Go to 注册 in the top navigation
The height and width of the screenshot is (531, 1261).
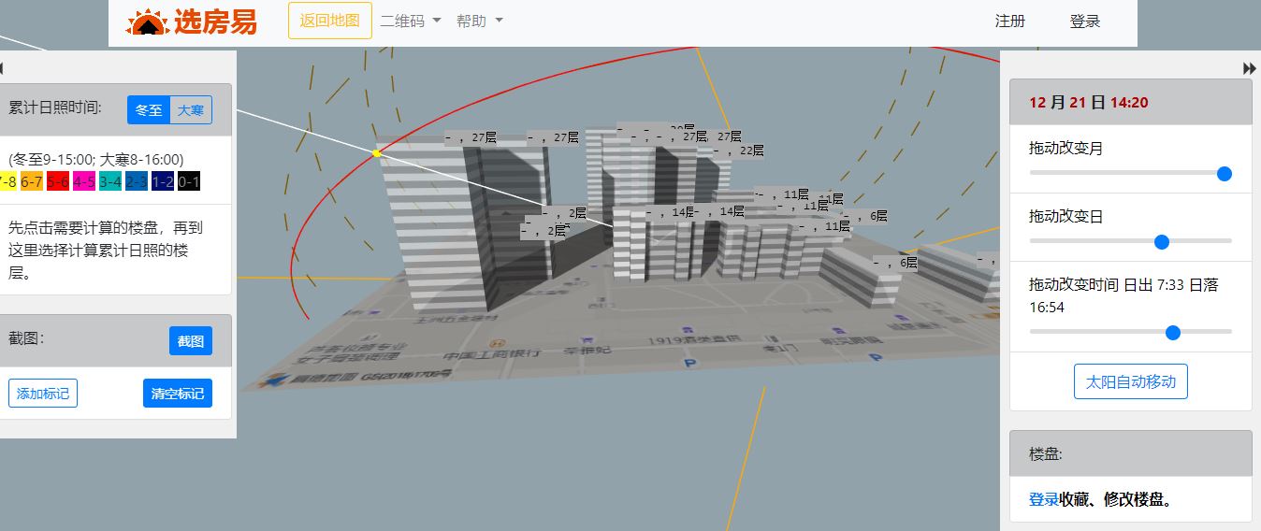pos(1010,21)
